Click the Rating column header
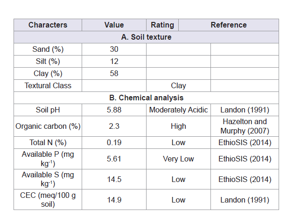The width and height of the screenshot is (287, 217). coord(162,25)
